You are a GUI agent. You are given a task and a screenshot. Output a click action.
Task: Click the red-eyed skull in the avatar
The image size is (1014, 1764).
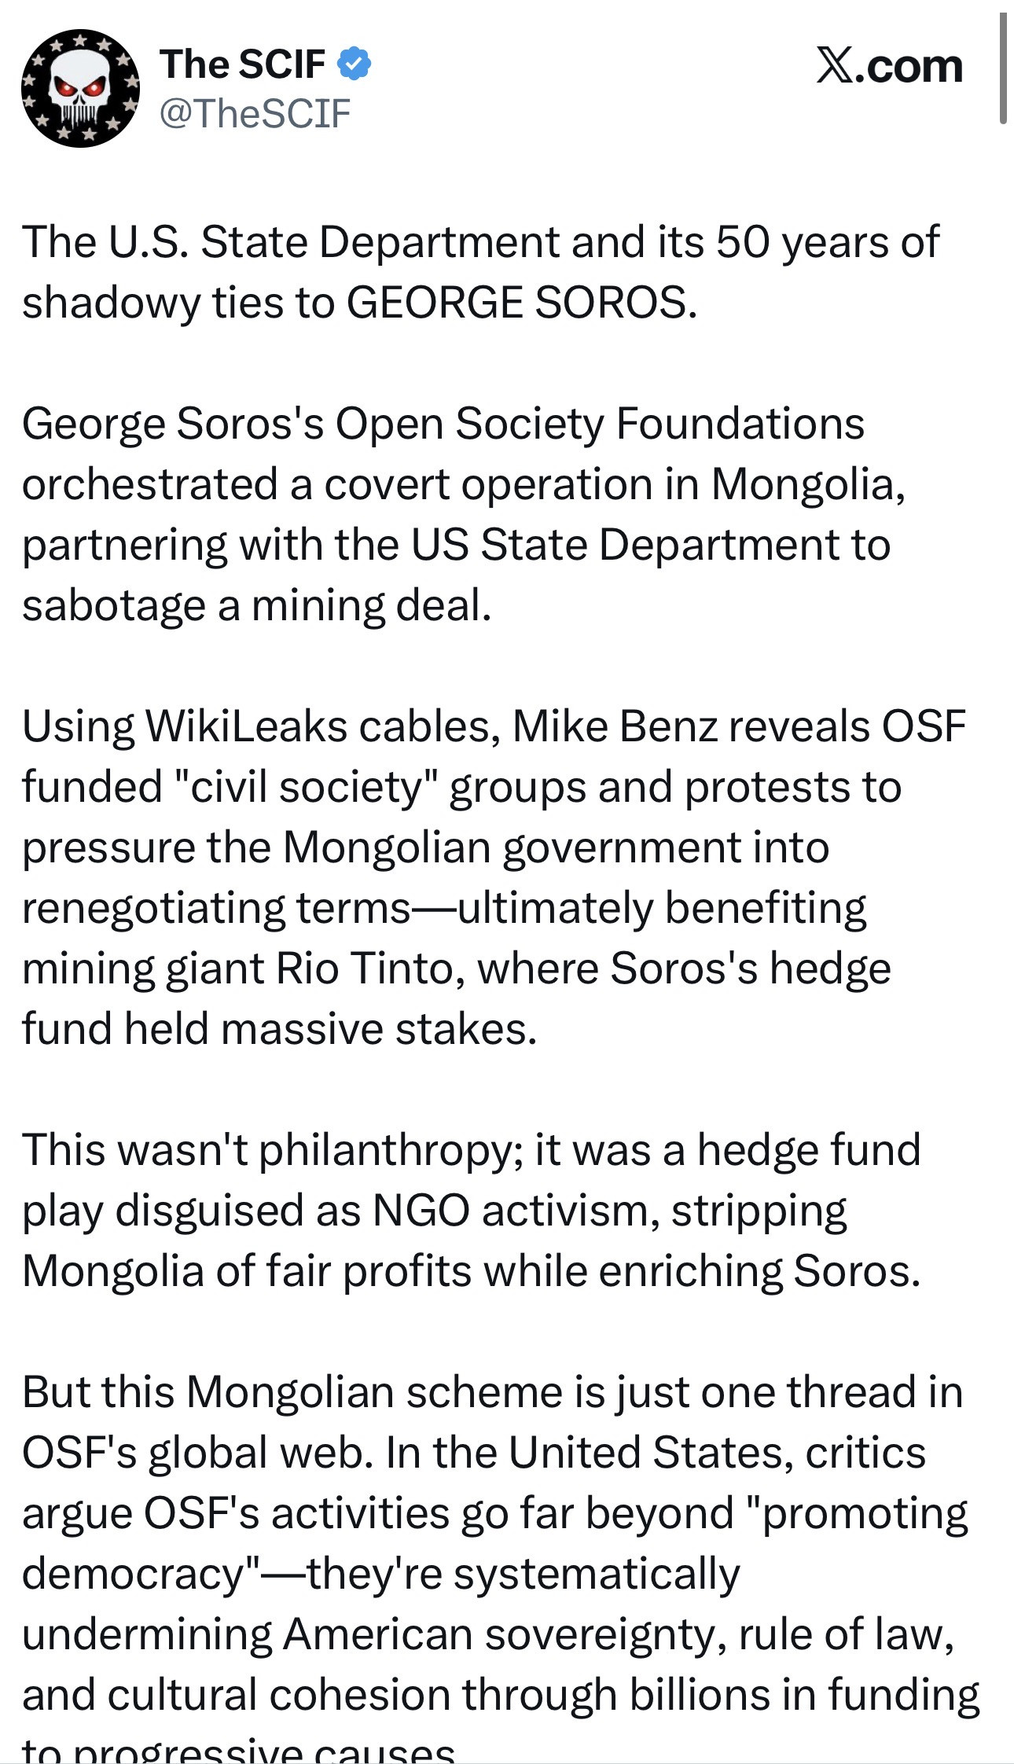[x=79, y=93]
